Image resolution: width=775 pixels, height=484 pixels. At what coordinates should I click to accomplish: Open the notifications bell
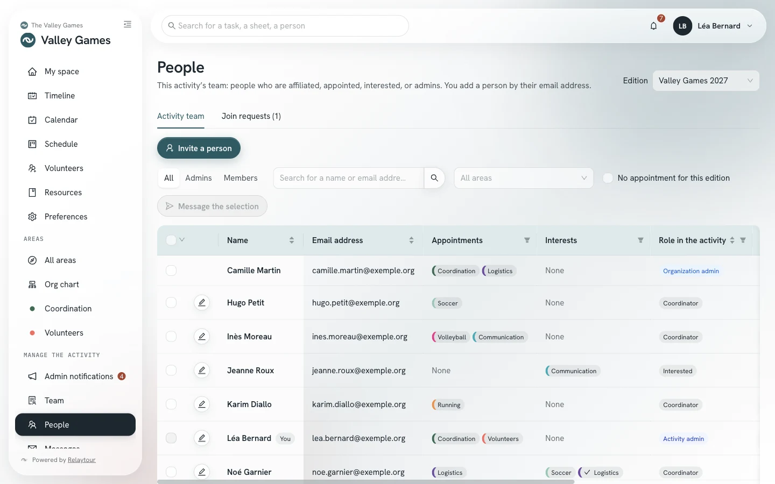tap(653, 26)
